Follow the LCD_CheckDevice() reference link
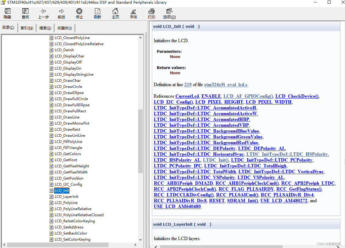Viewport: 345px width, 248px height. [297, 96]
